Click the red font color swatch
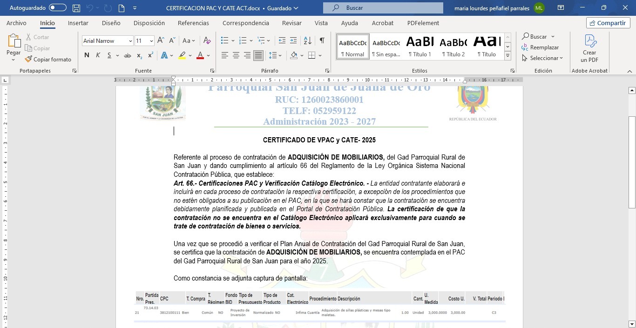This screenshot has width=636, height=328. coord(200,55)
